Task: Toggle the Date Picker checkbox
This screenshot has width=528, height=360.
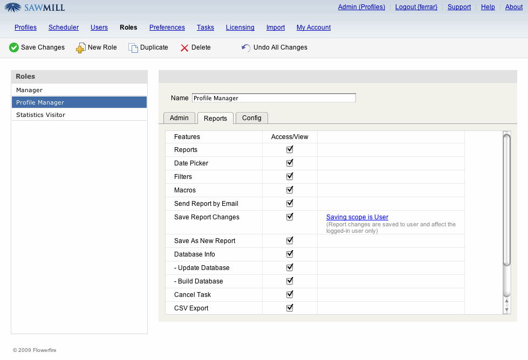Action: pos(290,163)
